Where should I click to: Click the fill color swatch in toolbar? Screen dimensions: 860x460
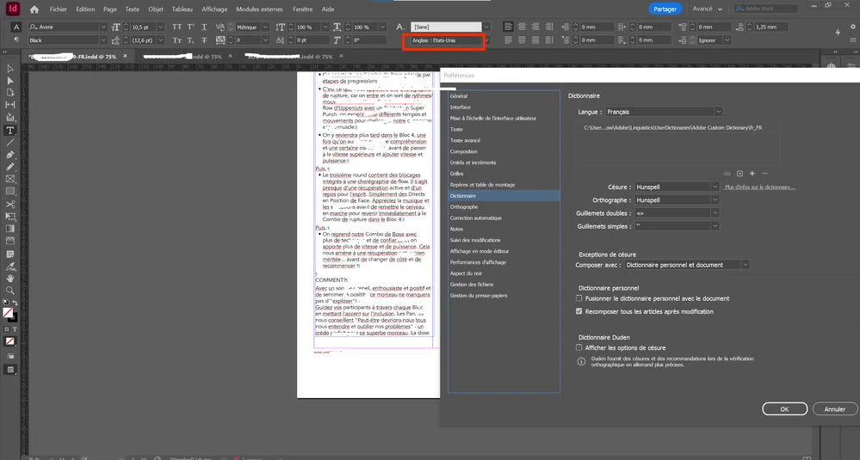(x=9, y=313)
